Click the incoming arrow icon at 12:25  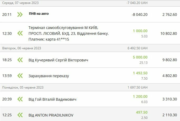click(x=20, y=115)
